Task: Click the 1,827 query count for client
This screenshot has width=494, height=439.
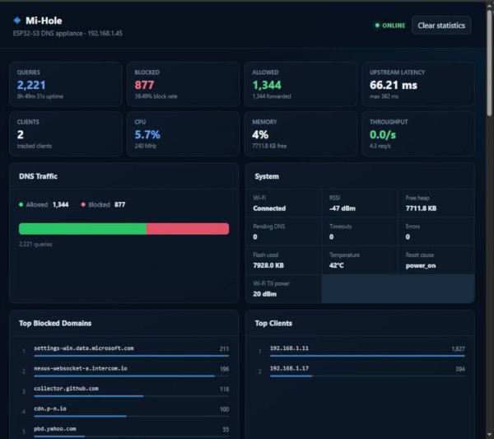Action: coord(458,349)
